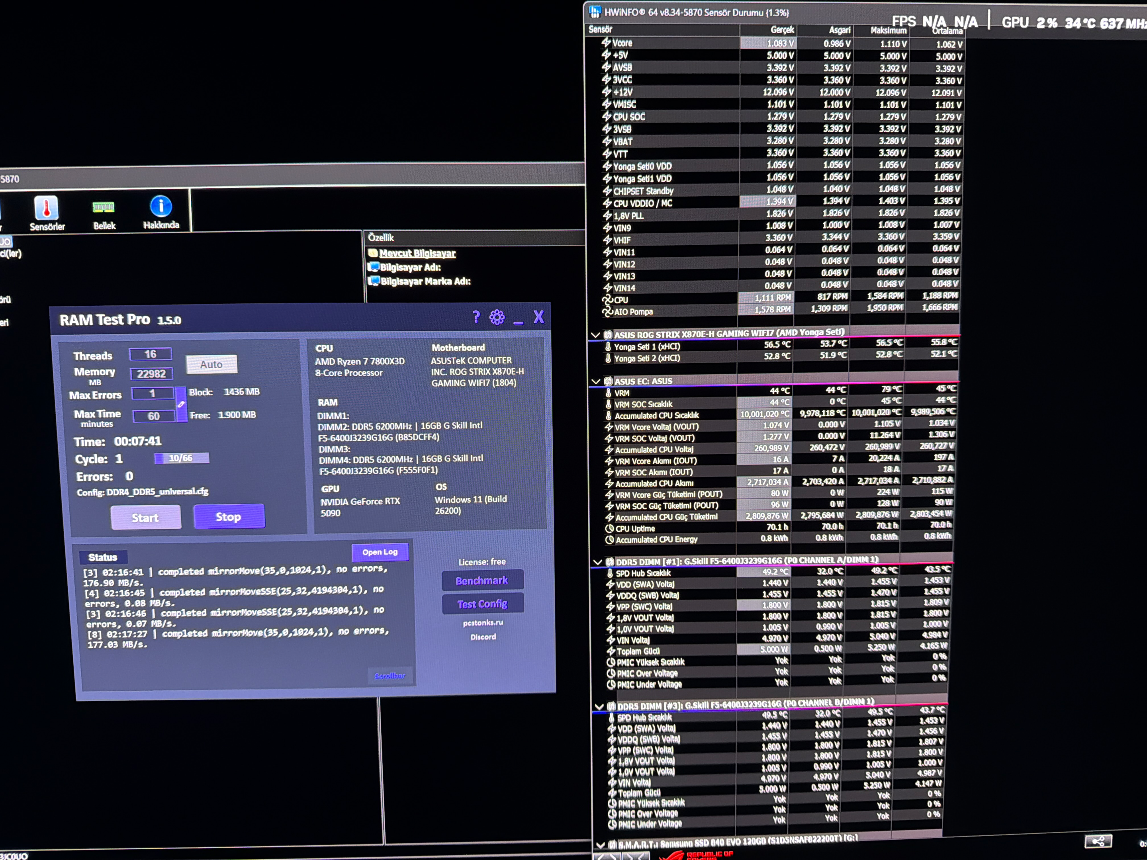The width and height of the screenshot is (1147, 860).
Task: Select the VHIF sensor row label
Action: (x=622, y=240)
